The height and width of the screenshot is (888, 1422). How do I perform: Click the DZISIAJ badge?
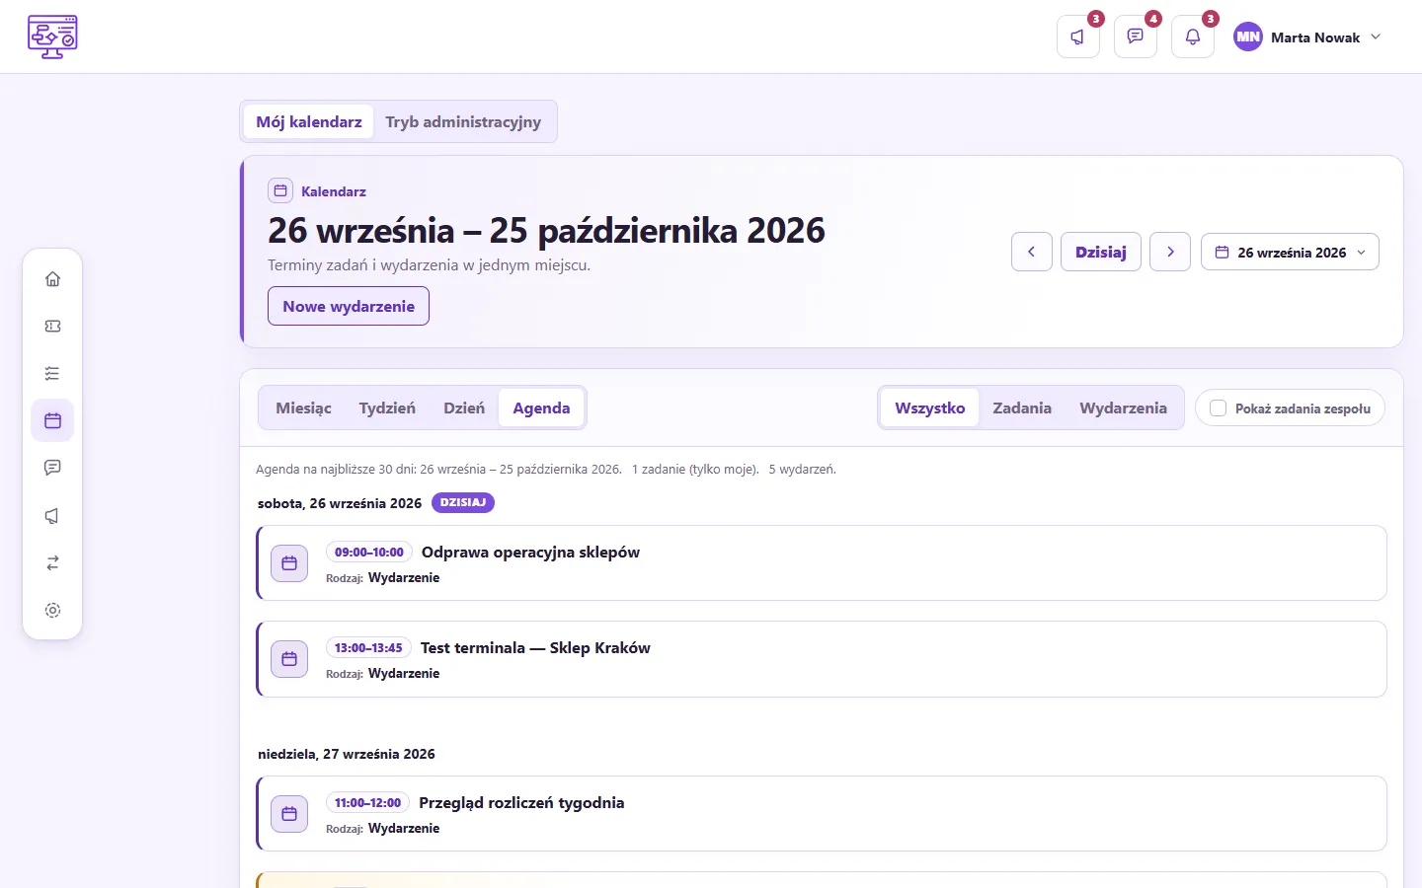pos(463,502)
